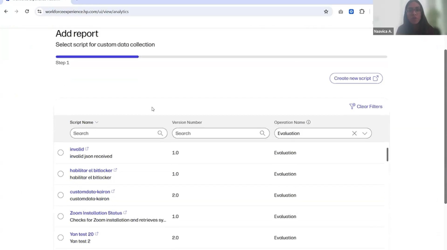Click the Operation Name column header

[289, 123]
